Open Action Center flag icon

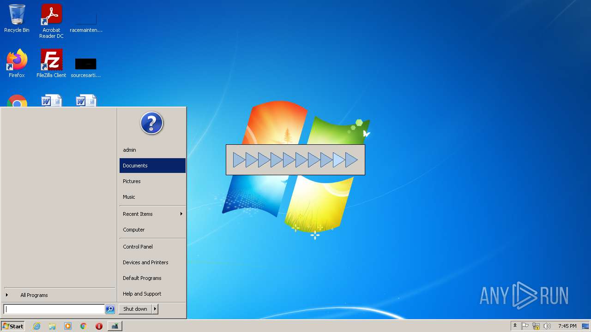click(x=525, y=326)
